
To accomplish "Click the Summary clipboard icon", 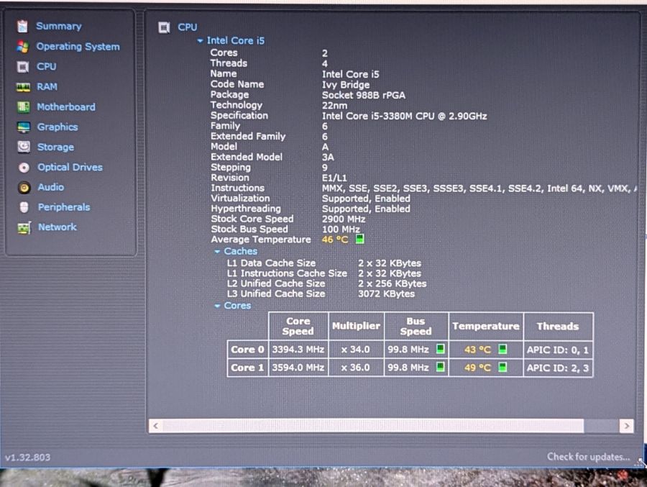I will point(23,26).
